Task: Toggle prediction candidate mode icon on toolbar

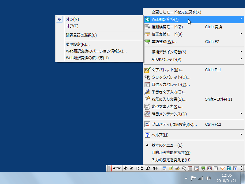Action: (216, 168)
